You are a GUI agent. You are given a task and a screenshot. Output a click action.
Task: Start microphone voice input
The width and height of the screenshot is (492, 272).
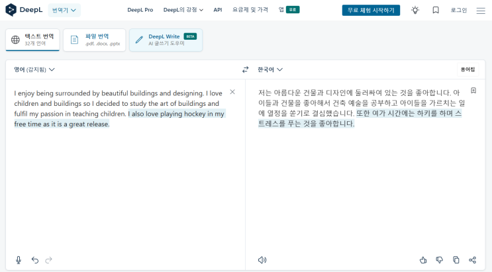[19, 260]
